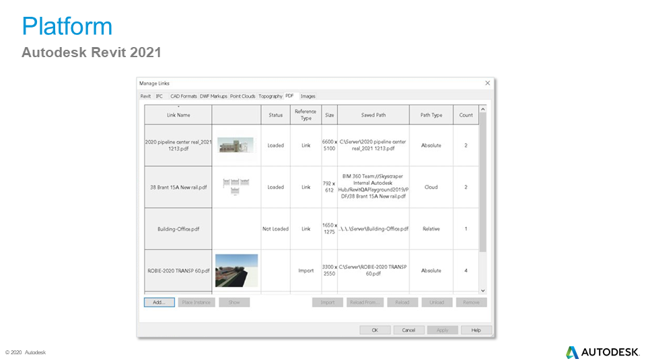Select the Building-Office.pdf row name
Image resolution: width=646 pixels, height=363 pixels.
pos(178,229)
